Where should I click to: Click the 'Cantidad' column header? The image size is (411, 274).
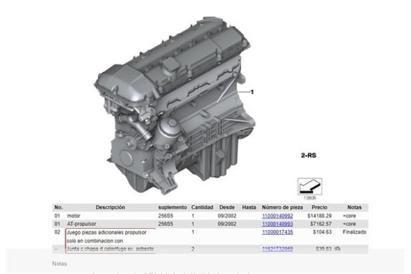point(202,208)
